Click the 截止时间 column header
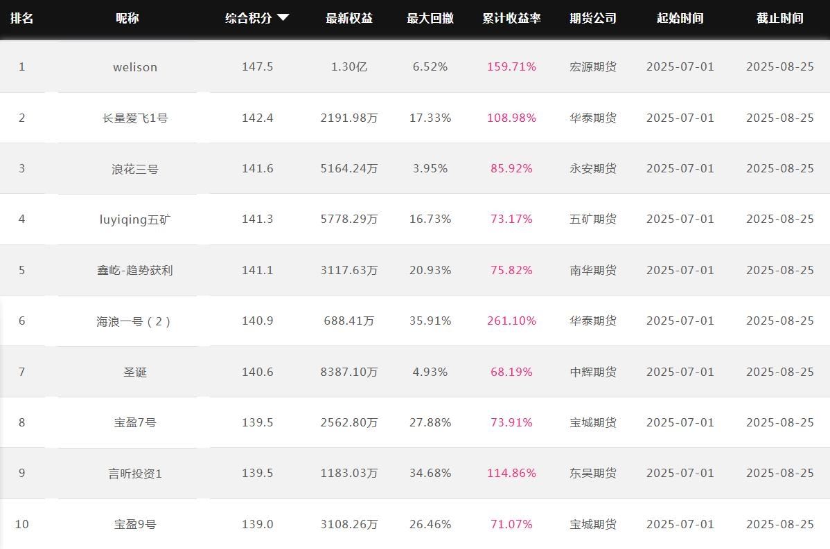The image size is (830, 549). (779, 18)
